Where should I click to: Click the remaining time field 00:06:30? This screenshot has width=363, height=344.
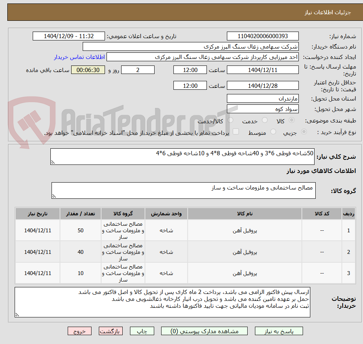coord(88,70)
